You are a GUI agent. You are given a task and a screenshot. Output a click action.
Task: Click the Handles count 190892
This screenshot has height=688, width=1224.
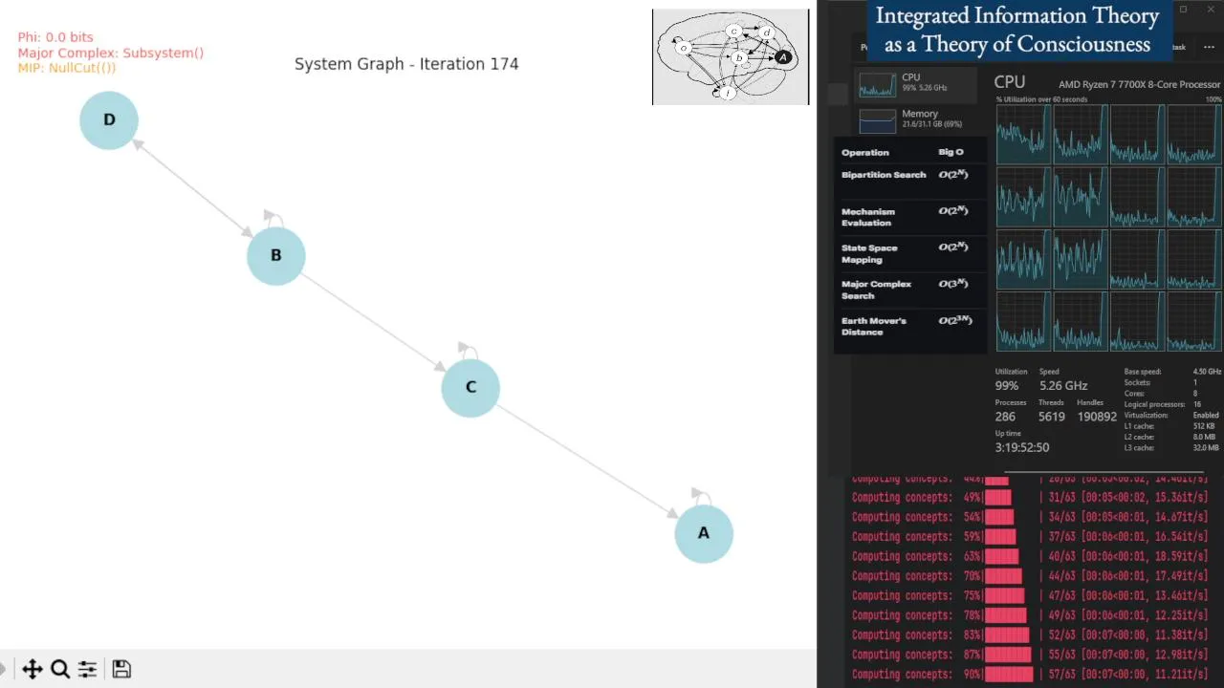(x=1097, y=417)
